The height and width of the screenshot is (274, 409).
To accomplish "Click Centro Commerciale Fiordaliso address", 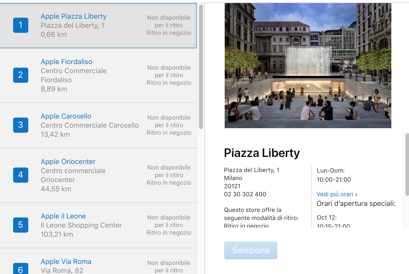I will click(74, 75).
